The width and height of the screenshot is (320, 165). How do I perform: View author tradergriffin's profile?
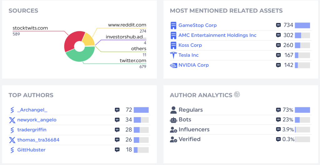tap(32, 130)
